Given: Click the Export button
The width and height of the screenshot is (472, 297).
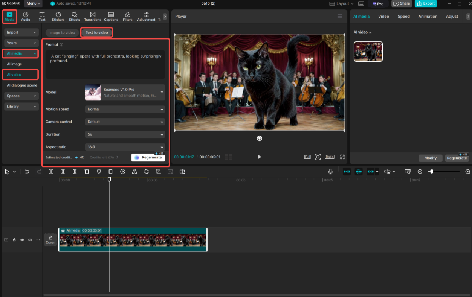Looking at the screenshot, I should tap(425, 4).
